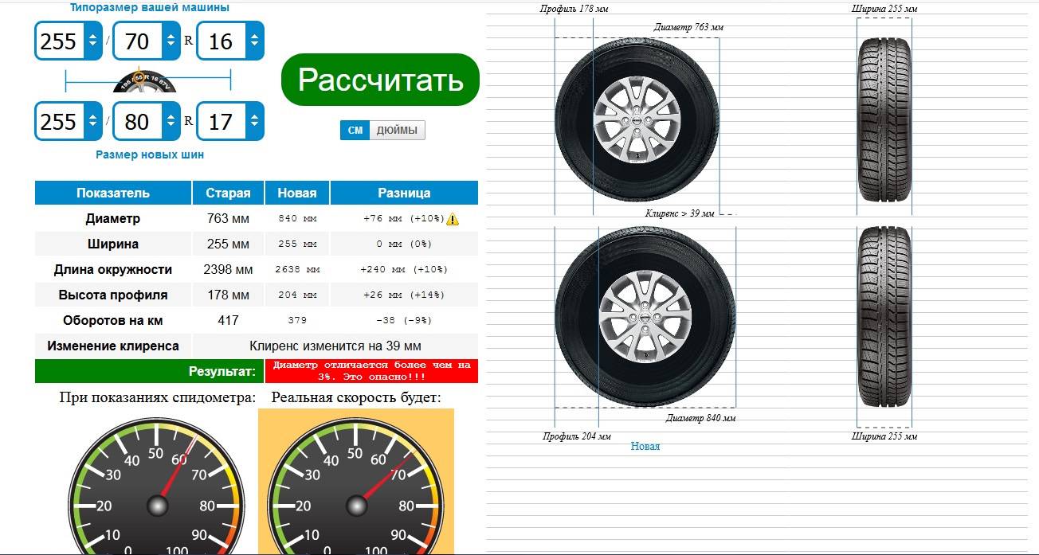Click the Ширина row label
This screenshot has width=1039, height=555.
click(113, 244)
